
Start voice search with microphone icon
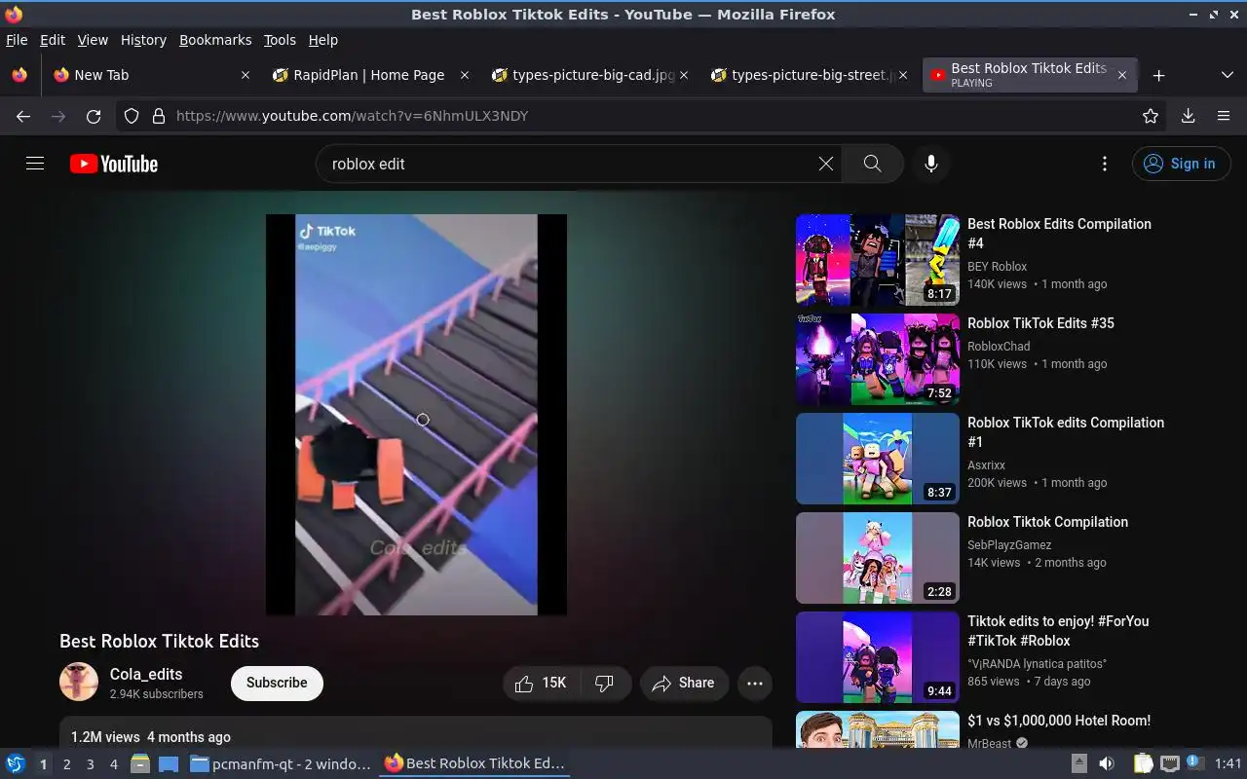[x=931, y=164]
